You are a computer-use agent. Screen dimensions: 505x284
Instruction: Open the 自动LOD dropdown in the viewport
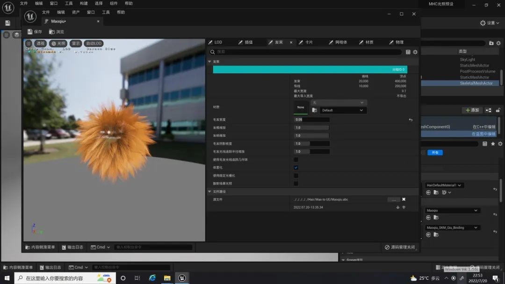tap(94, 43)
